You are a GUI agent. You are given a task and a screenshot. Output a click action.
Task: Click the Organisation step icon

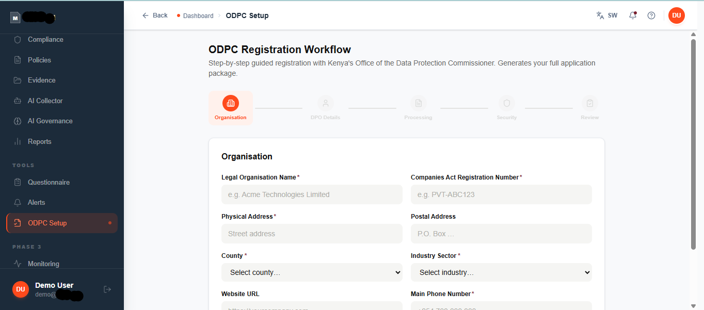coord(231,104)
